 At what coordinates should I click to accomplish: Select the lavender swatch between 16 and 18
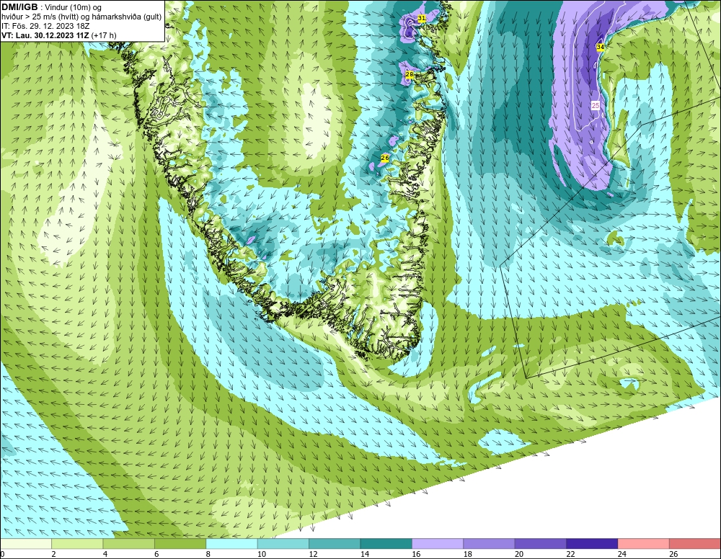click(x=438, y=544)
